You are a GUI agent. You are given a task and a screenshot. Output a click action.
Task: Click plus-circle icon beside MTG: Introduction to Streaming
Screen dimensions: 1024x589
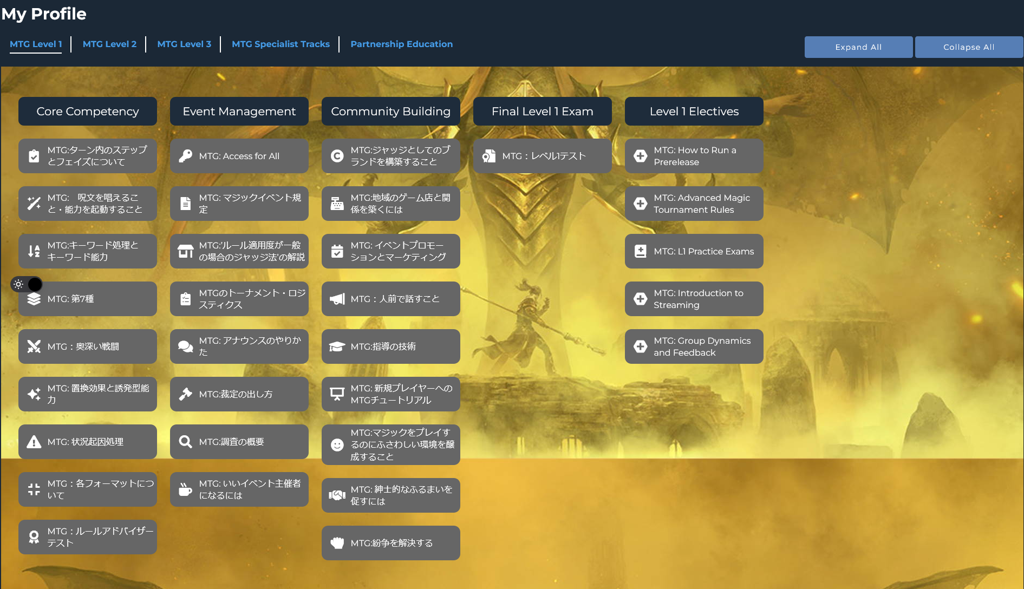coord(640,299)
